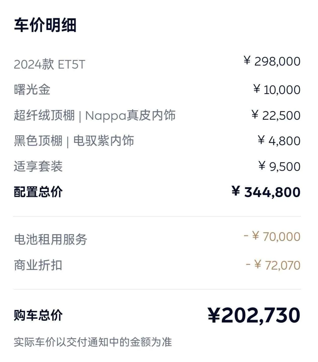This screenshot has height=362, width=318.
Task: Click the ¥ 10,000 paint price
Action: pos(277,90)
